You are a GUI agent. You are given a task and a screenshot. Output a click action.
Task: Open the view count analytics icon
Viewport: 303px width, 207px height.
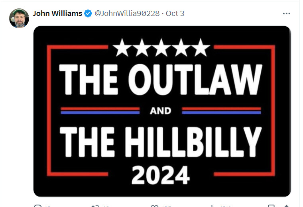point(212,206)
